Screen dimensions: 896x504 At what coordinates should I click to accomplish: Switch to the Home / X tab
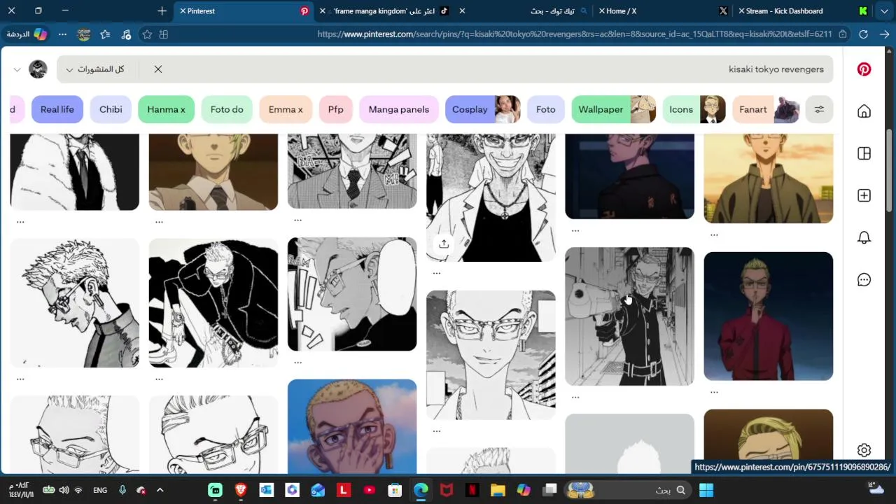point(662,10)
